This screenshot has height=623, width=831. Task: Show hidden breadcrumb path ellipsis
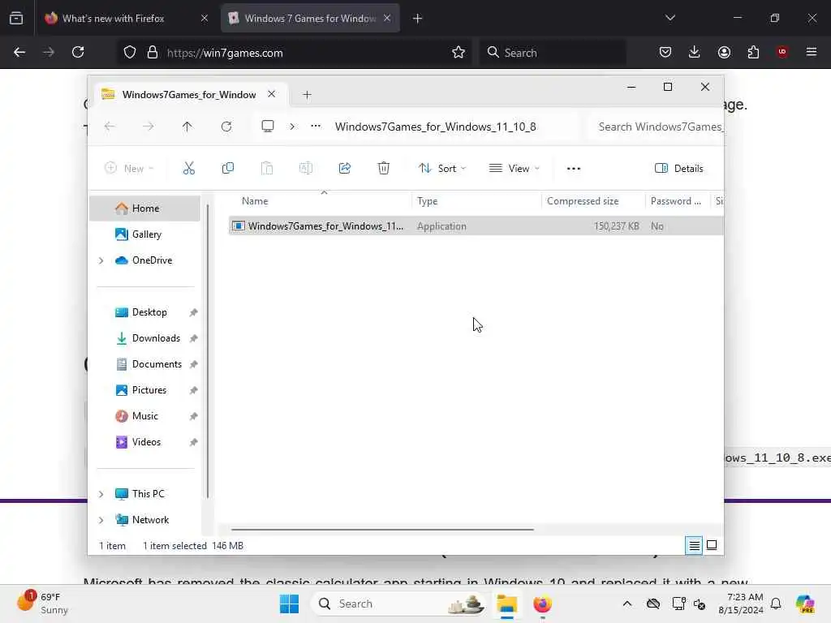click(316, 126)
